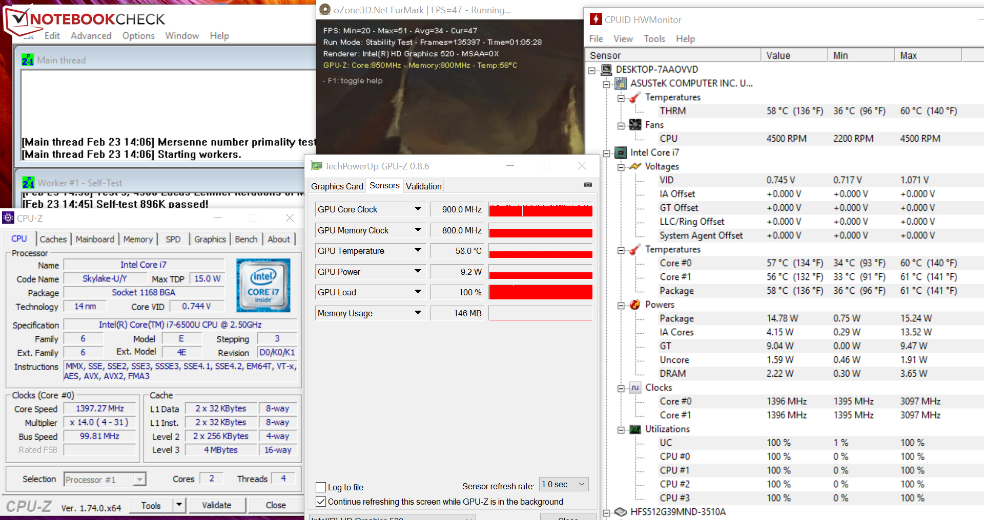984x520 pixels.
Task: Click the Max column header in HWMonitor
Action: (x=928, y=55)
